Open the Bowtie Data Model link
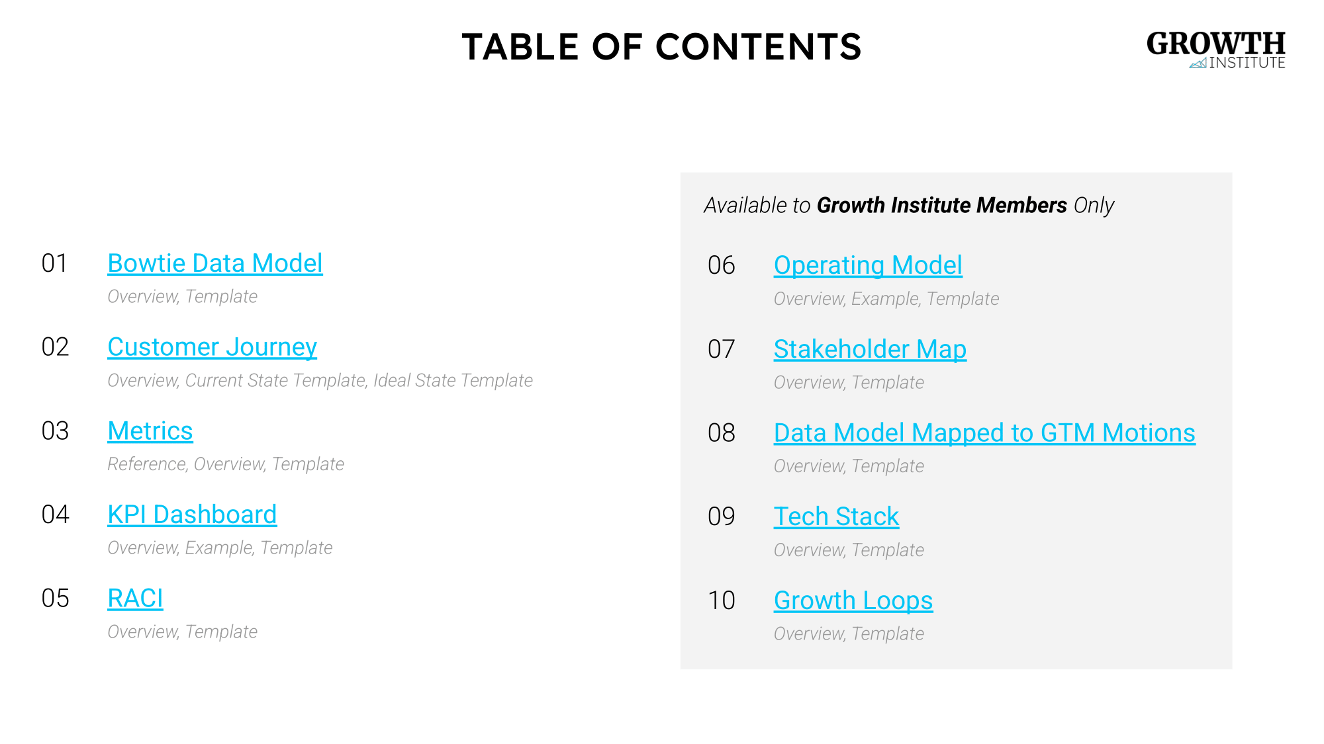 tap(214, 263)
